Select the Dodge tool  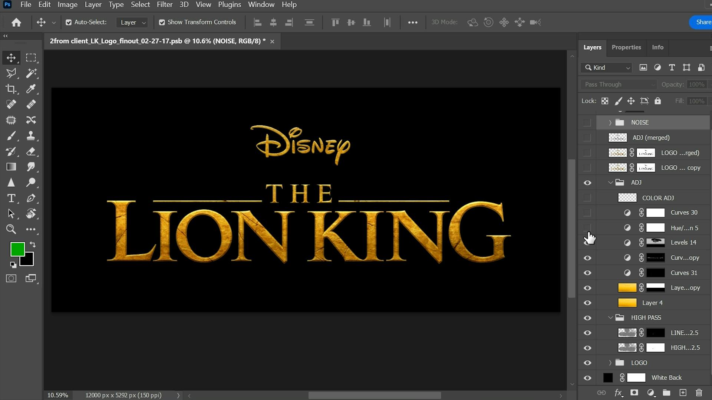pos(31,183)
